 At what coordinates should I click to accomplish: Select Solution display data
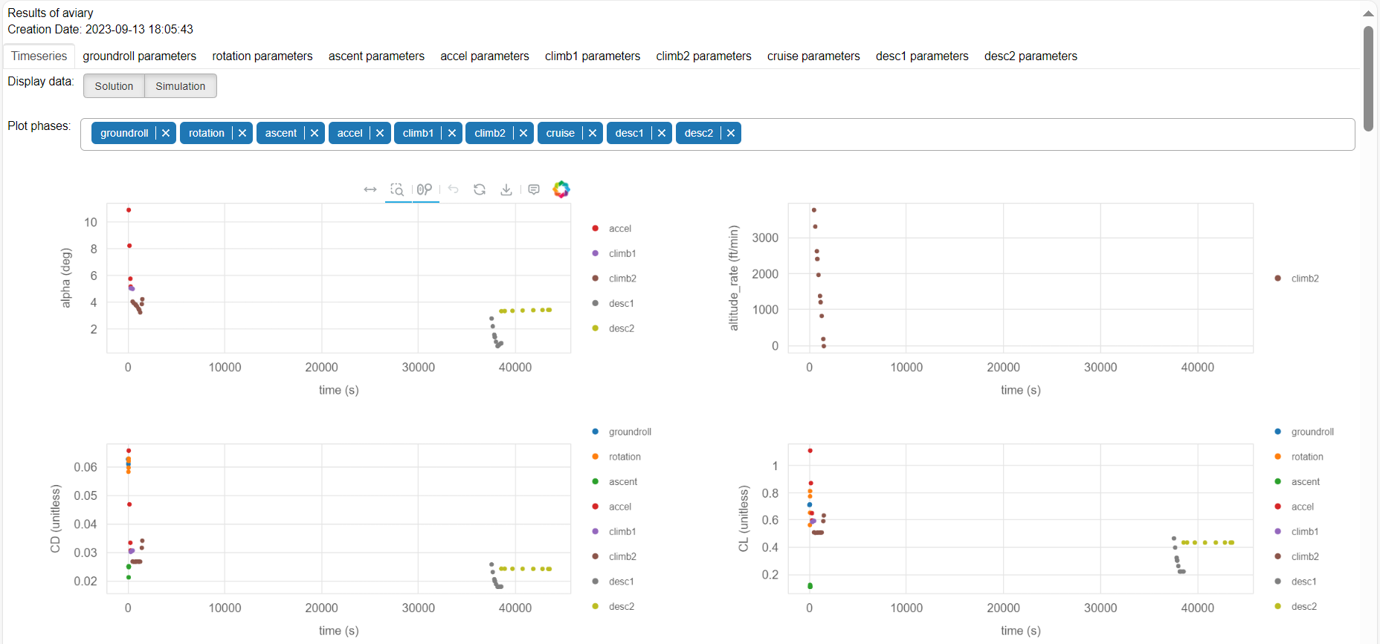114,86
